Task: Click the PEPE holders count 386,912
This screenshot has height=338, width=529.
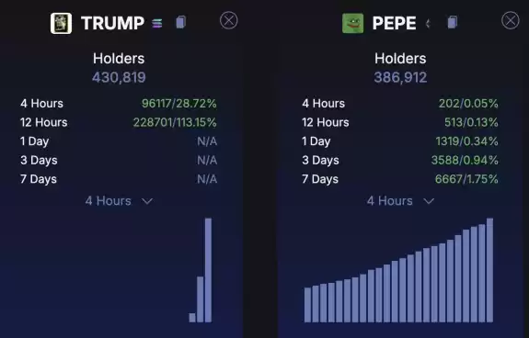Action: click(400, 77)
